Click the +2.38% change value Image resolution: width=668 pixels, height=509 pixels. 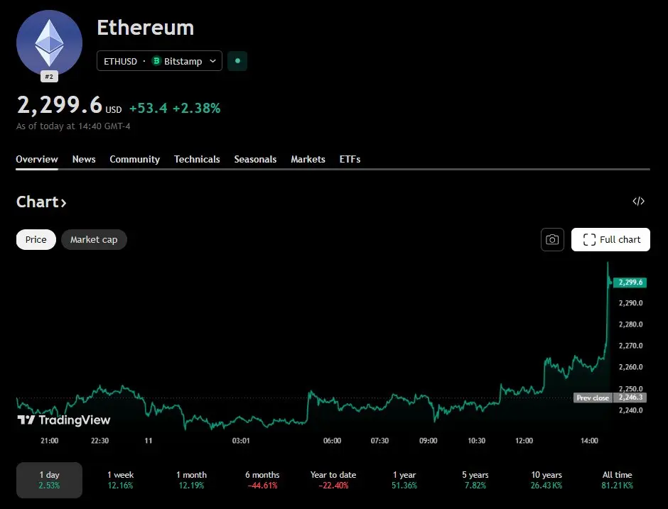click(196, 108)
